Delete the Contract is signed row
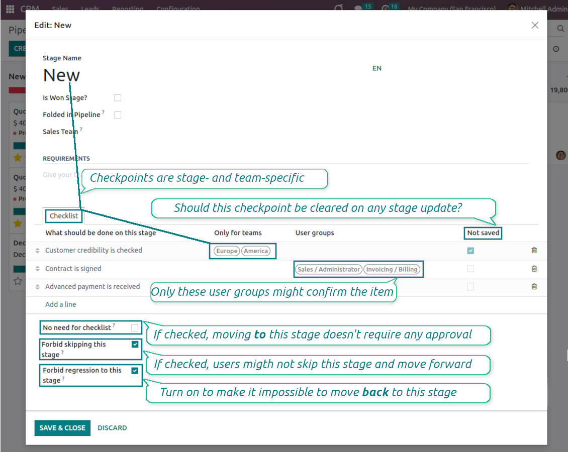Image resolution: width=568 pixels, height=452 pixels. (534, 269)
